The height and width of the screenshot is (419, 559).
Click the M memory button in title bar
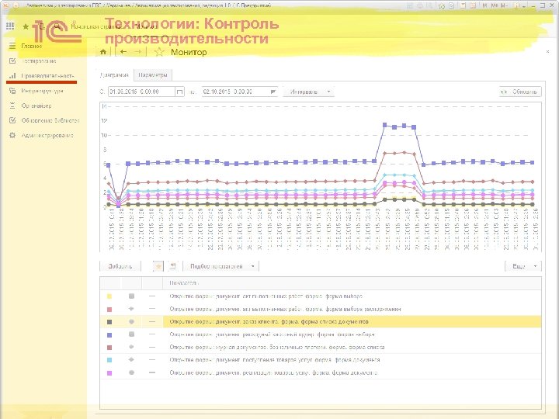click(484, 5)
